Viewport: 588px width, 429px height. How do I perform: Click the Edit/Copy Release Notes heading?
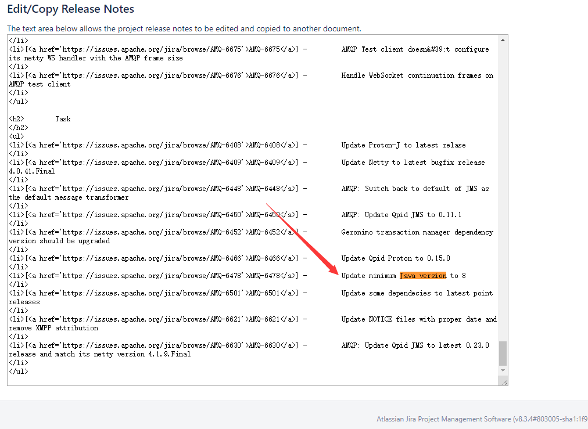point(70,9)
